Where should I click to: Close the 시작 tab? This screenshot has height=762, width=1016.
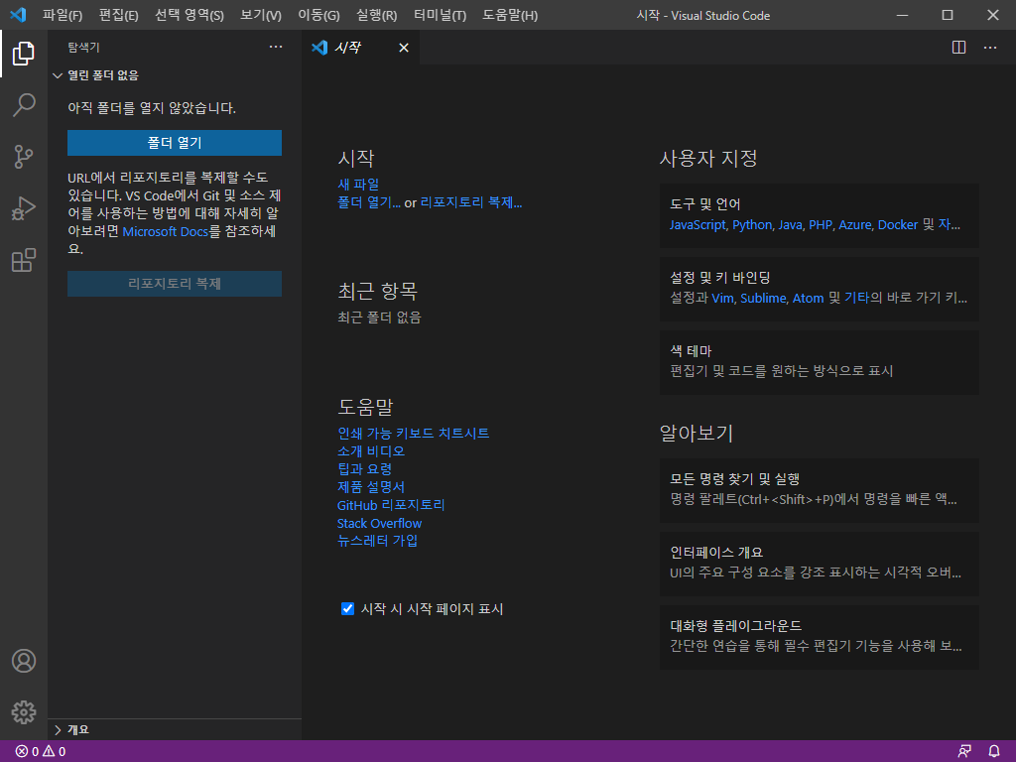(x=404, y=48)
